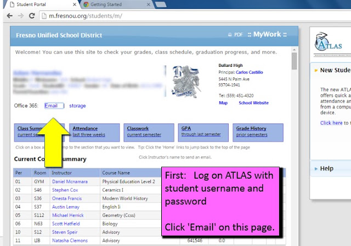Select the 'Geometry (Ccss)' course cell
Screen dimensions: 351x246
point(118,215)
